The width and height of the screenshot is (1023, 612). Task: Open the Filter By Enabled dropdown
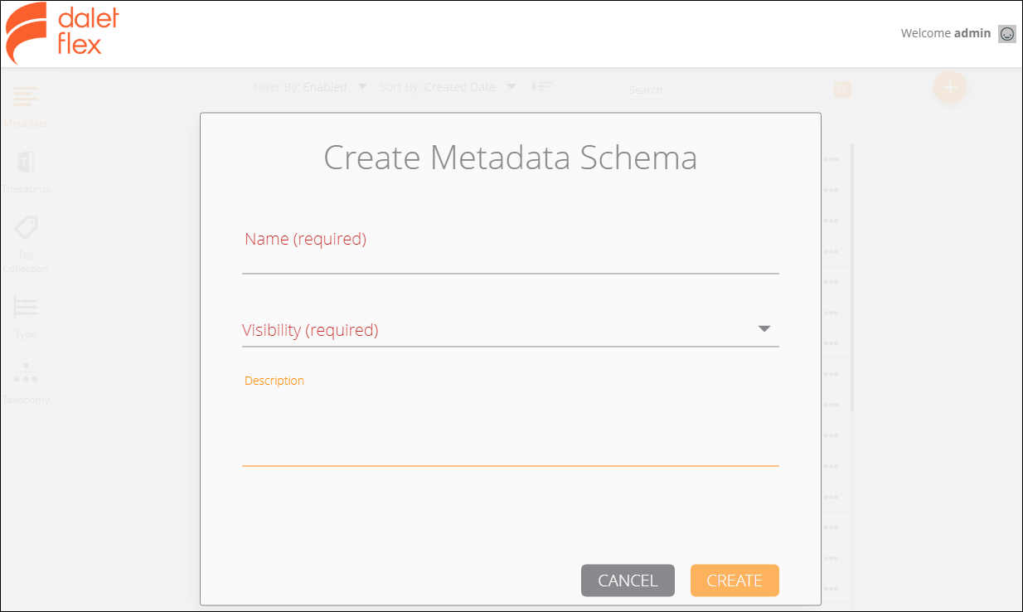click(311, 86)
